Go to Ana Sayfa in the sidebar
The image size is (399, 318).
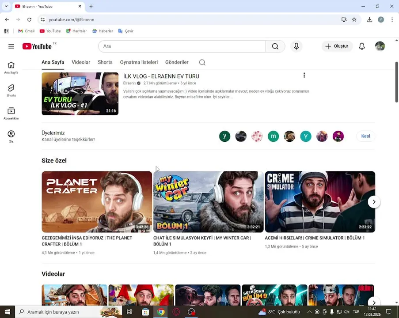tap(11, 68)
